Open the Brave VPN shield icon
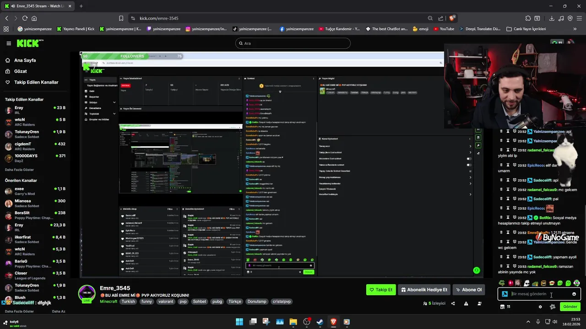The width and height of the screenshot is (586, 329). (570, 18)
